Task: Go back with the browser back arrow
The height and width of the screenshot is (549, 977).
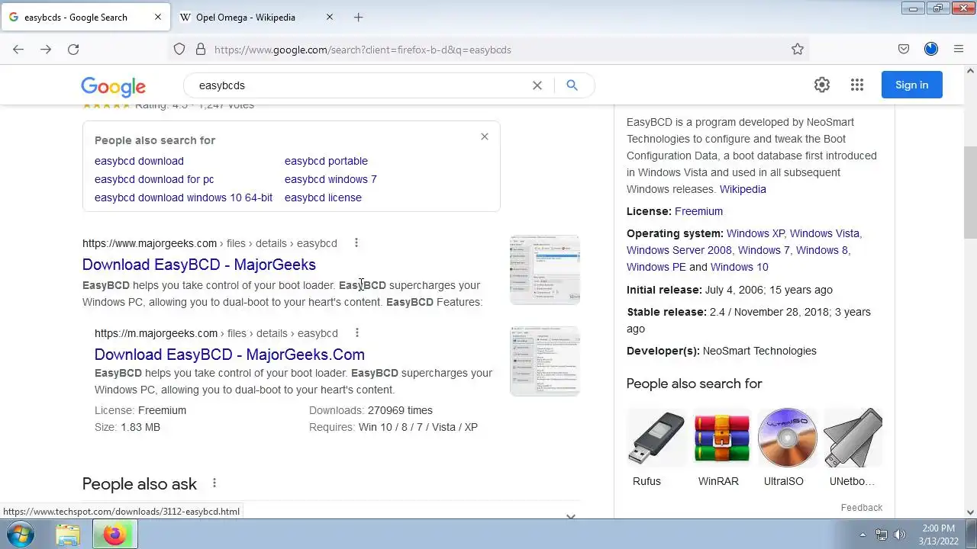Action: click(x=18, y=50)
